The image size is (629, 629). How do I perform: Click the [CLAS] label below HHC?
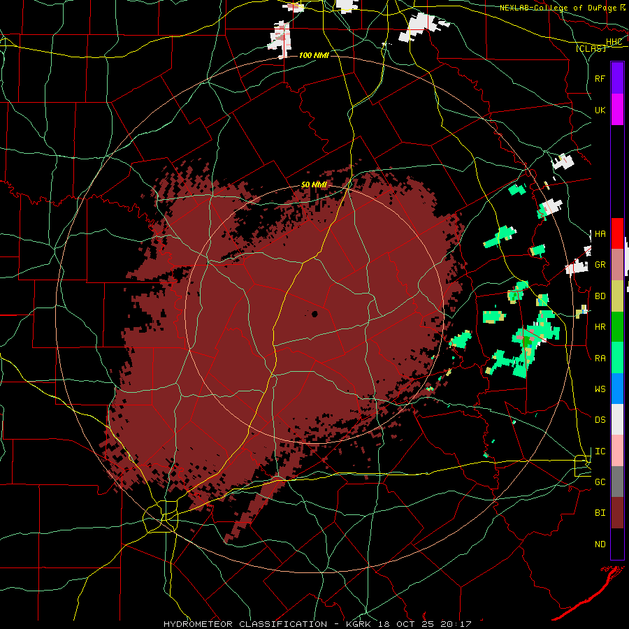click(591, 48)
